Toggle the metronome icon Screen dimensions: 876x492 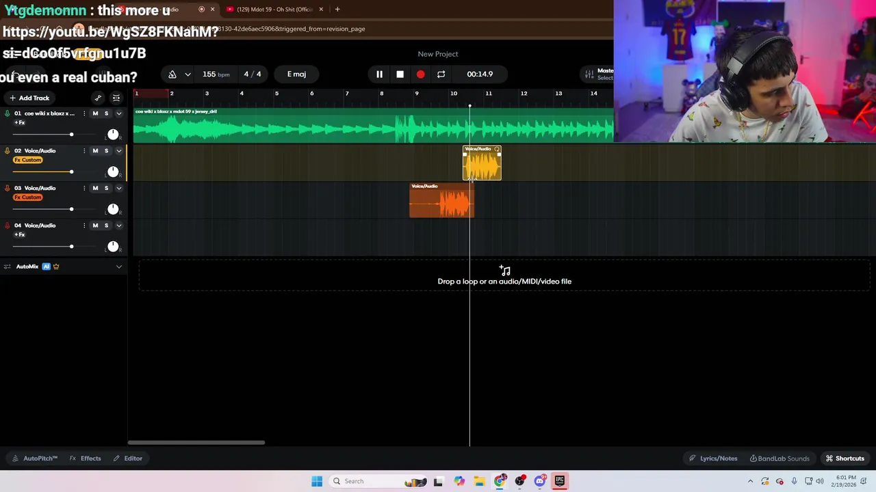[x=172, y=74]
